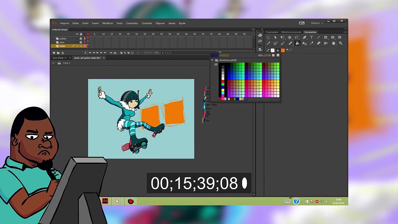
Task: Toggle visibility of all layers eye icon
Action: tap(77, 34)
